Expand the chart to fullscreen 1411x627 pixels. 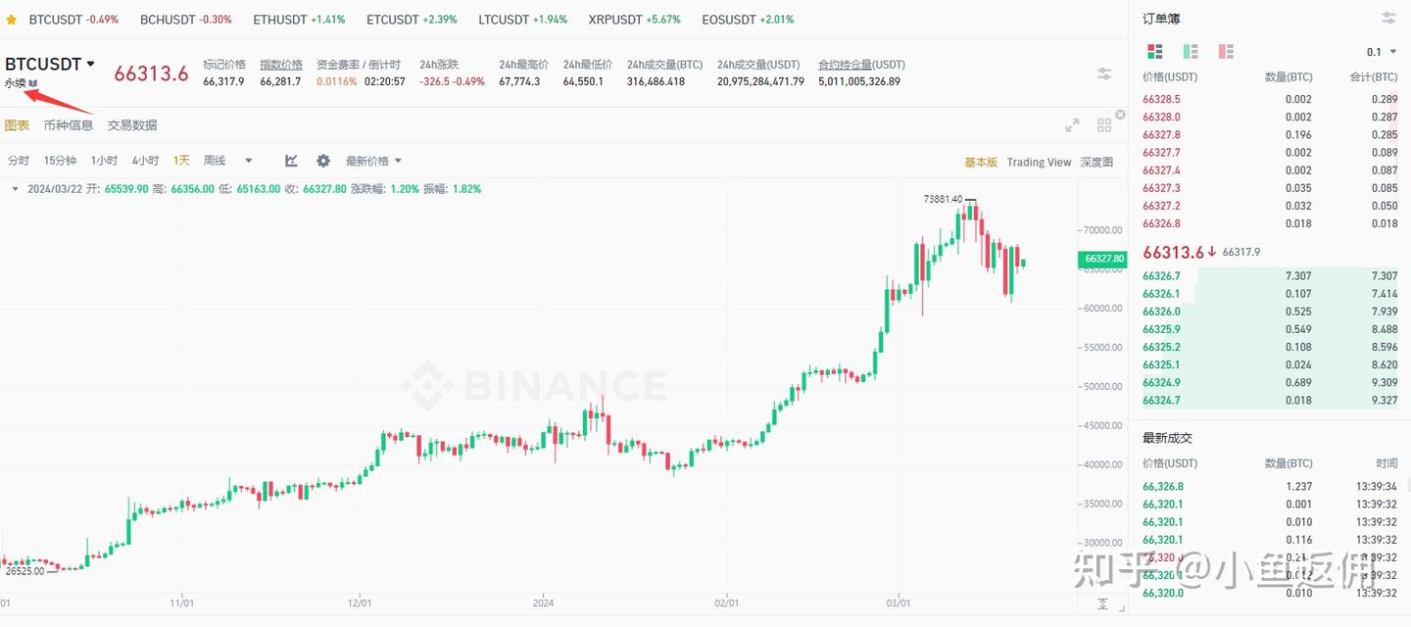[x=1073, y=125]
